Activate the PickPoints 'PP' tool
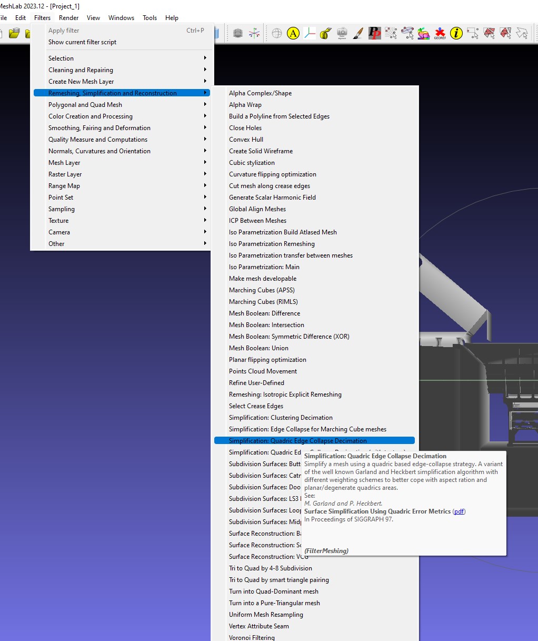Image resolution: width=538 pixels, height=641 pixels. pyautogui.click(x=374, y=34)
